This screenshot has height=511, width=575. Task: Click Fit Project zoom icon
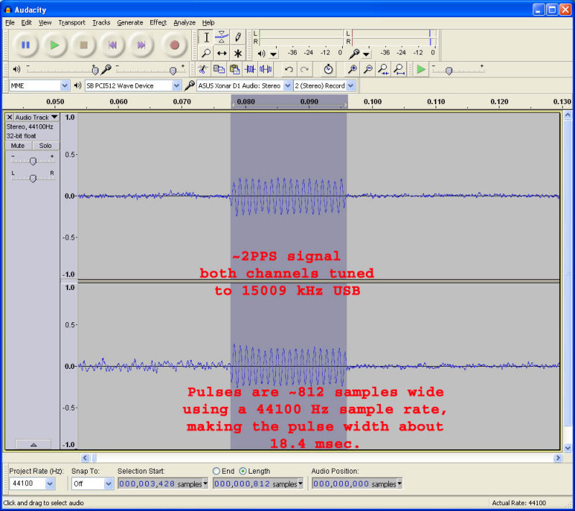point(399,69)
